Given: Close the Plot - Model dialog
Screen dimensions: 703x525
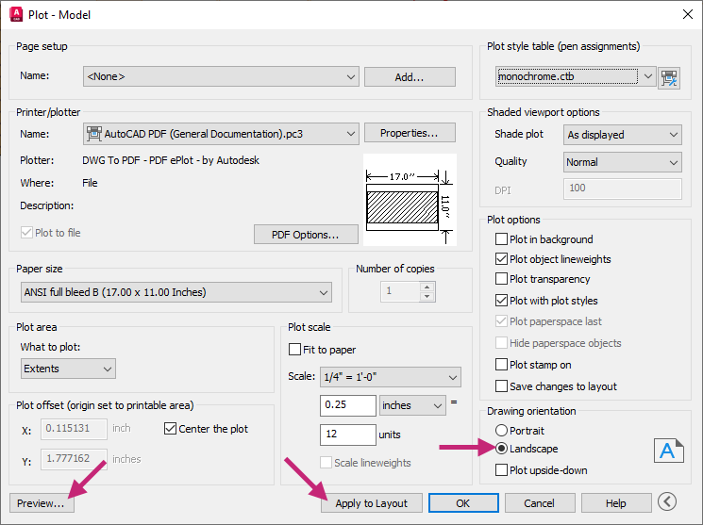Looking at the screenshot, I should [x=687, y=14].
